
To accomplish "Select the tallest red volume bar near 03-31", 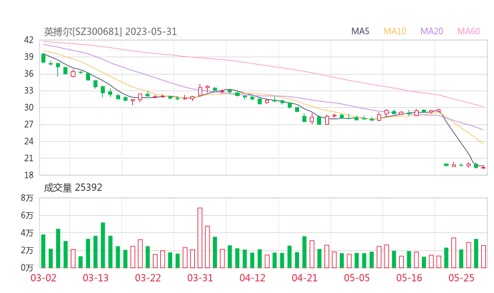I will (200, 238).
